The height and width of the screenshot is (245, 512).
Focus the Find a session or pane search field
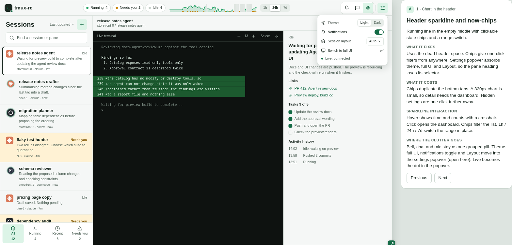tap(46, 38)
